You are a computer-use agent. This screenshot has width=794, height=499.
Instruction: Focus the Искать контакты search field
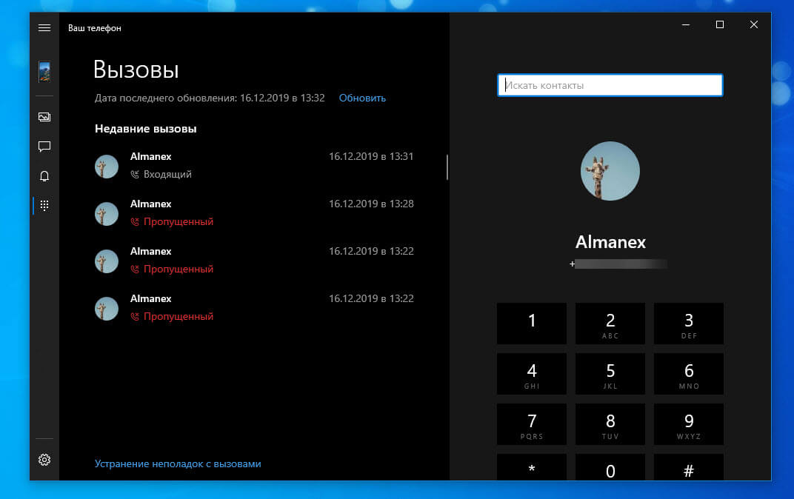click(x=610, y=85)
